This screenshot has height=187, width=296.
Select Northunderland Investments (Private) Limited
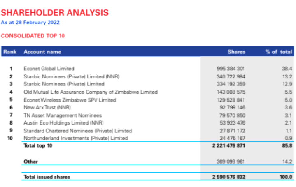76,138
